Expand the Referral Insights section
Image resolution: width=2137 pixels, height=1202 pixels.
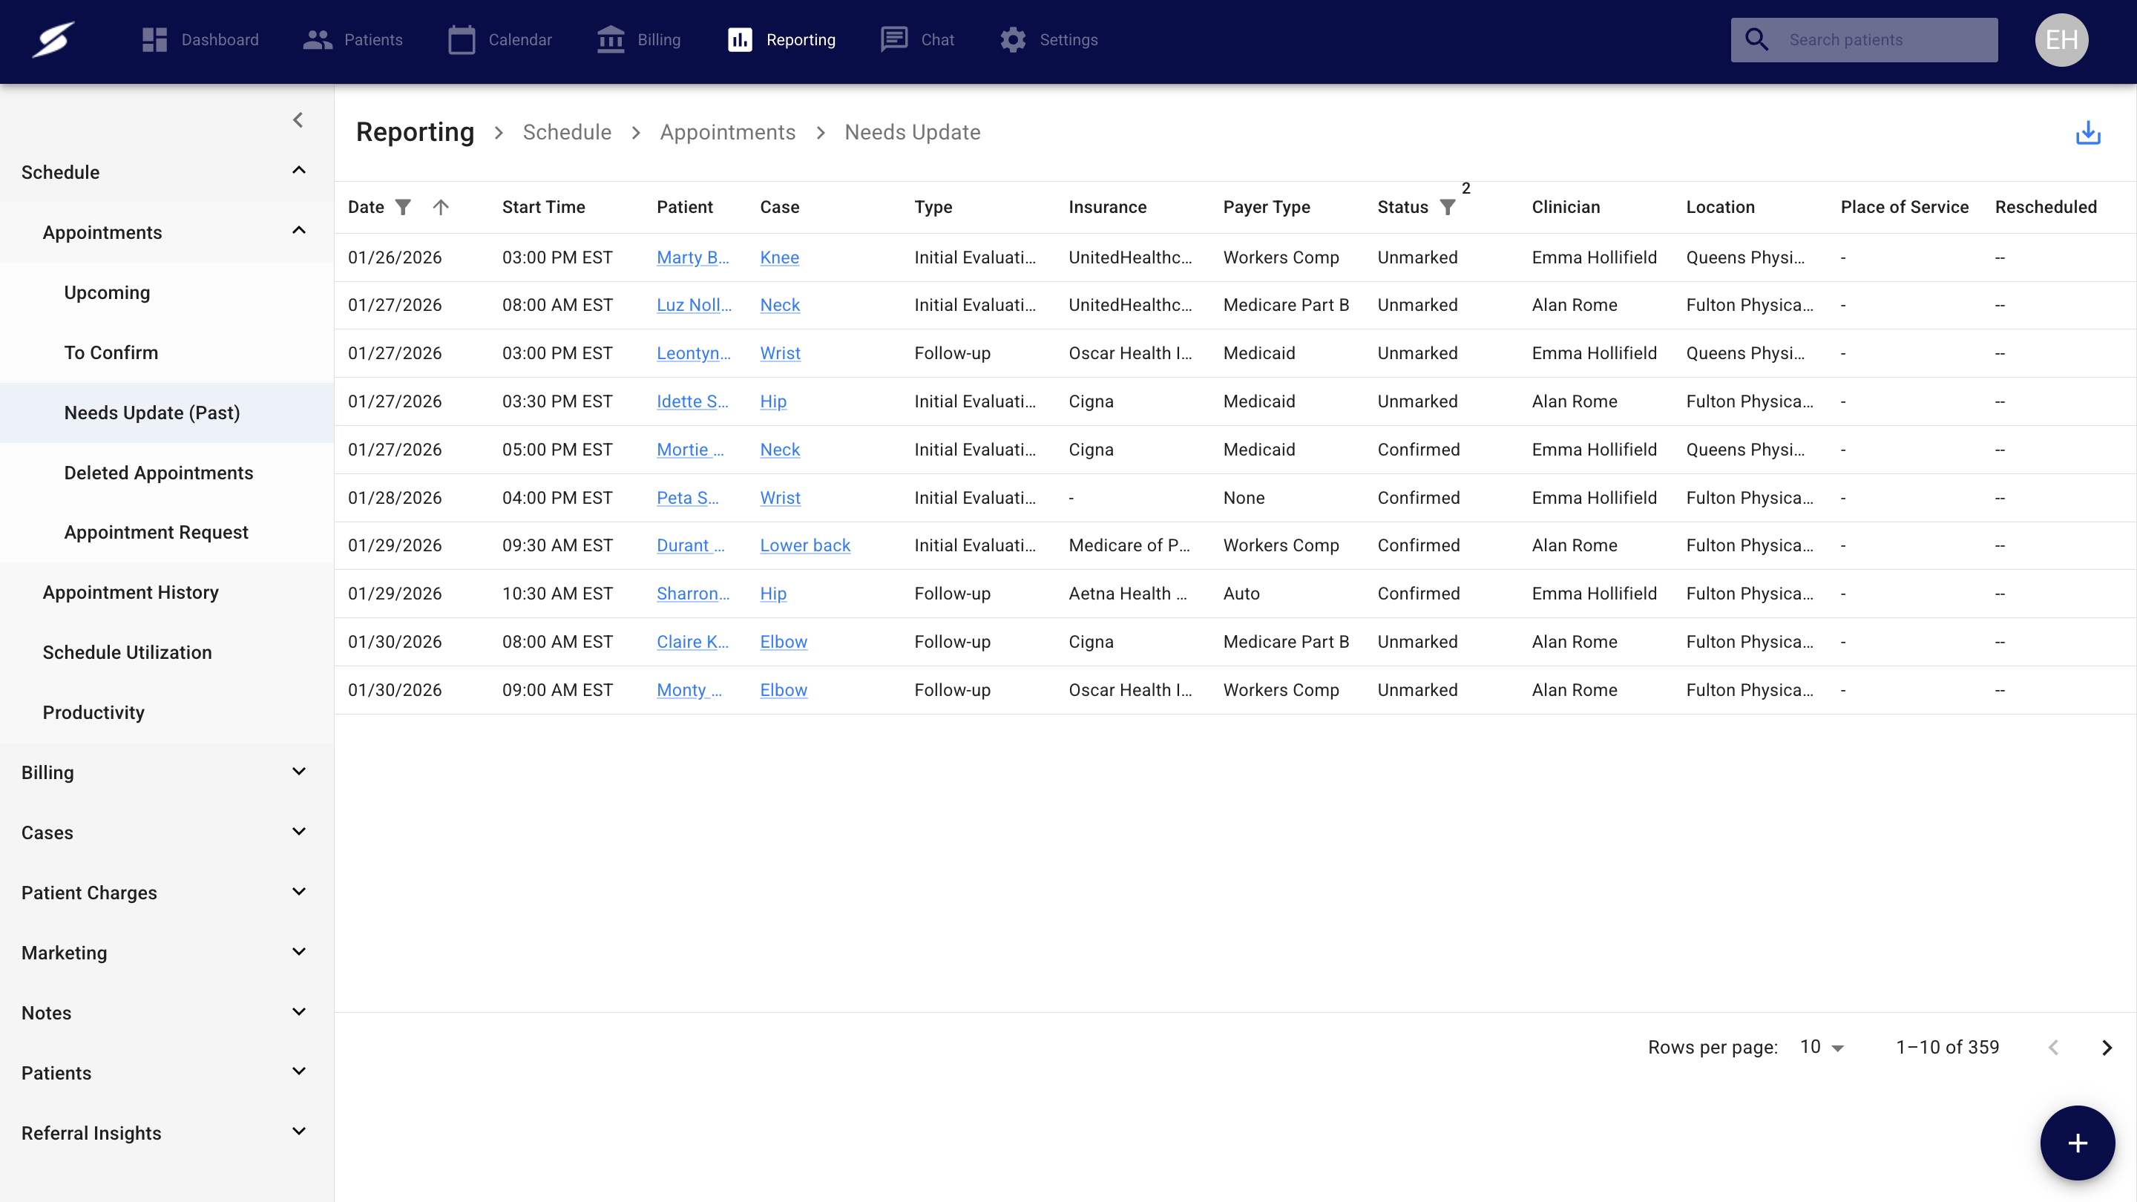coord(298,1132)
